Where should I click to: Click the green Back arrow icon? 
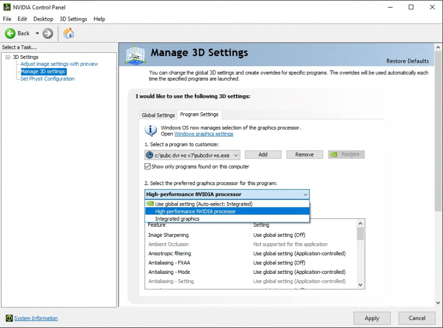(10, 34)
